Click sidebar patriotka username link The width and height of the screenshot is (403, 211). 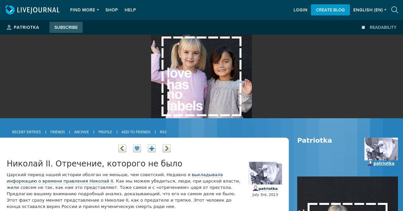tap(384, 163)
